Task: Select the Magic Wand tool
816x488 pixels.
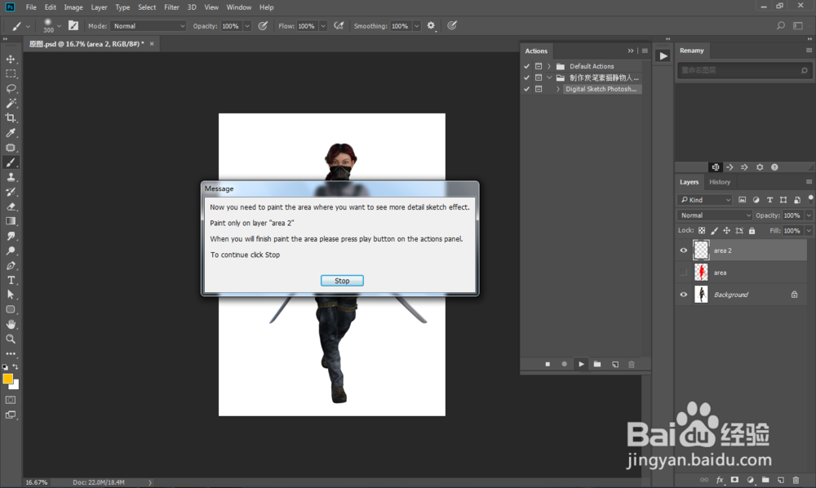Action: click(11, 103)
